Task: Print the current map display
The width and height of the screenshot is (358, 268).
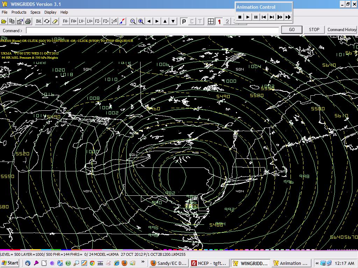Action: pyautogui.click(x=28, y=21)
